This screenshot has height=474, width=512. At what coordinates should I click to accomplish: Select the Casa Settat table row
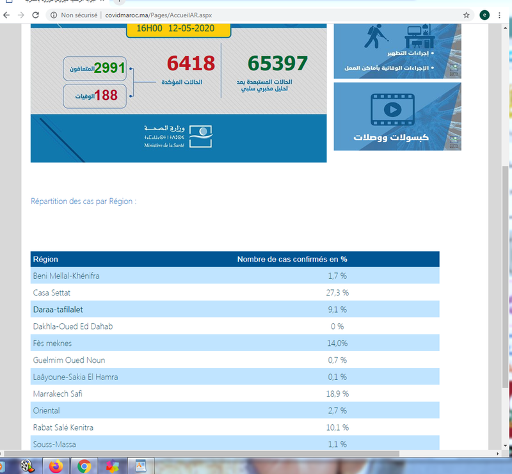[x=235, y=292]
